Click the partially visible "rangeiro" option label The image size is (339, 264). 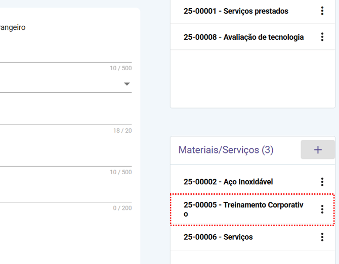(13, 27)
